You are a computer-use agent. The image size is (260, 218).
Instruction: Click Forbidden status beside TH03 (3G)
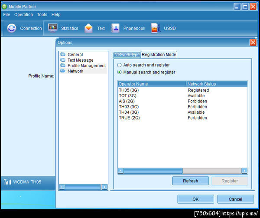[x=197, y=106]
